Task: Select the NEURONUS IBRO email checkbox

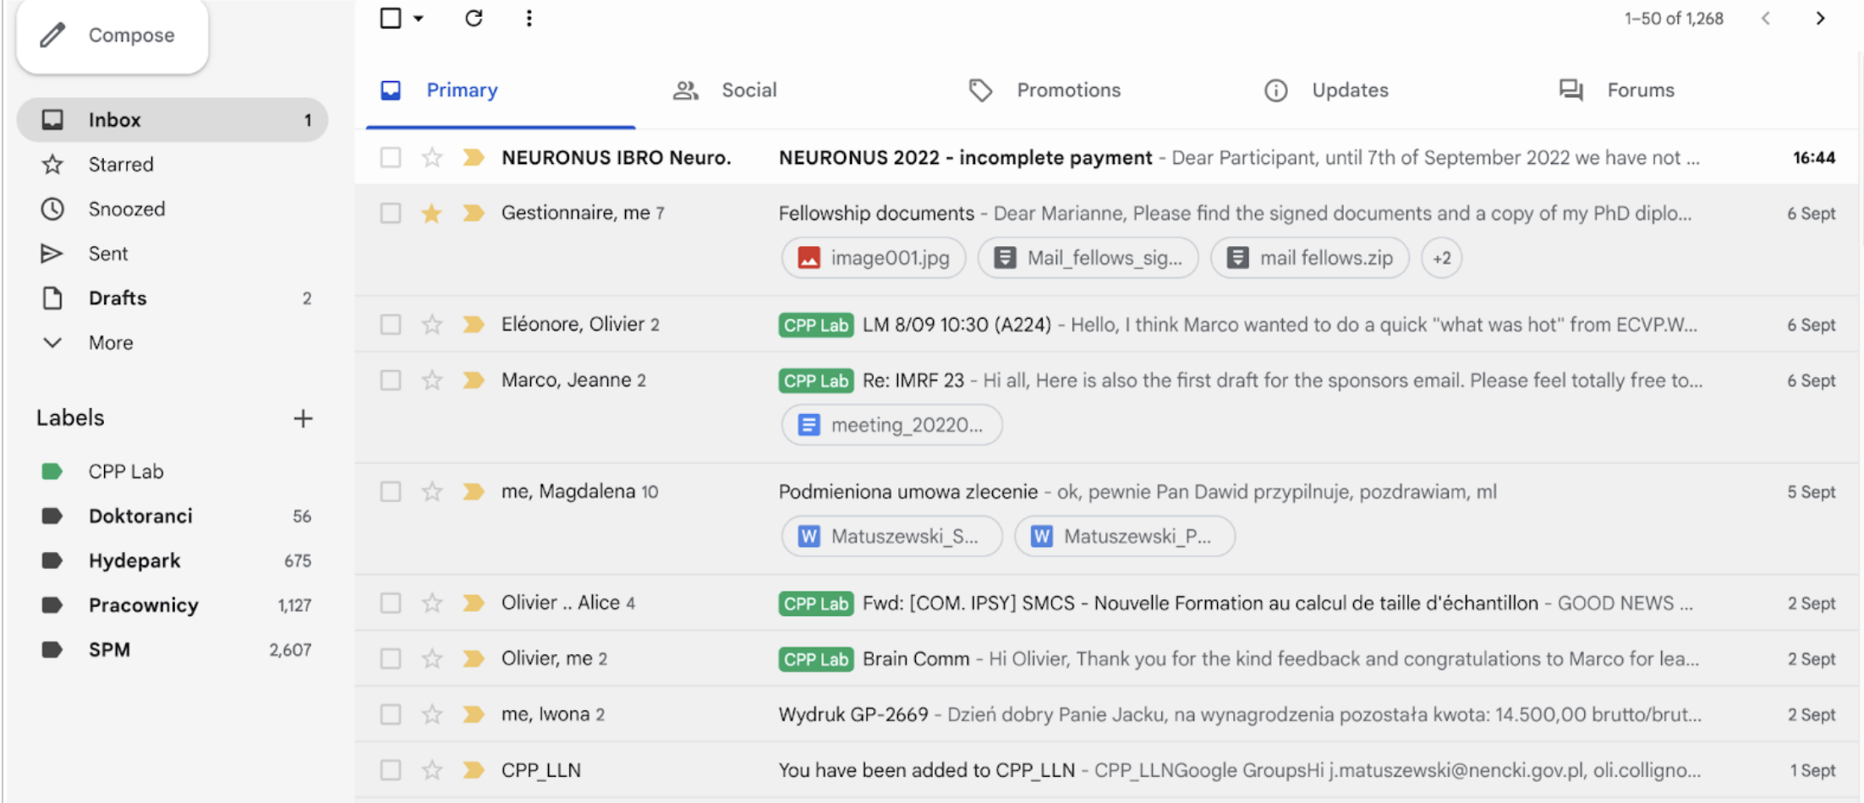Action: (x=391, y=157)
